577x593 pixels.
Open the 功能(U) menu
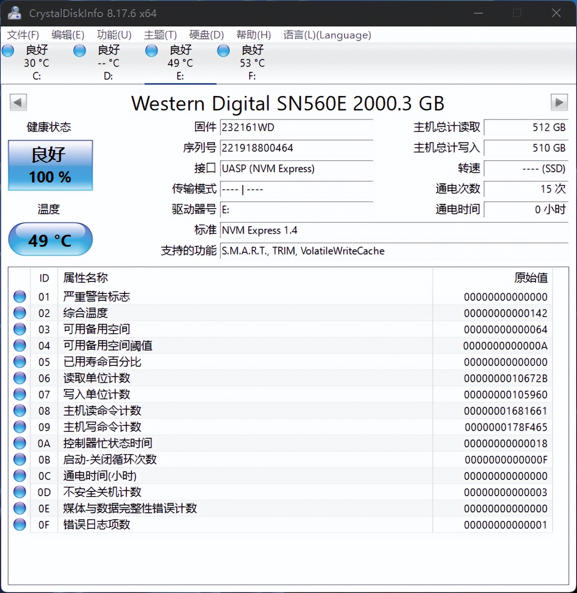[113, 35]
